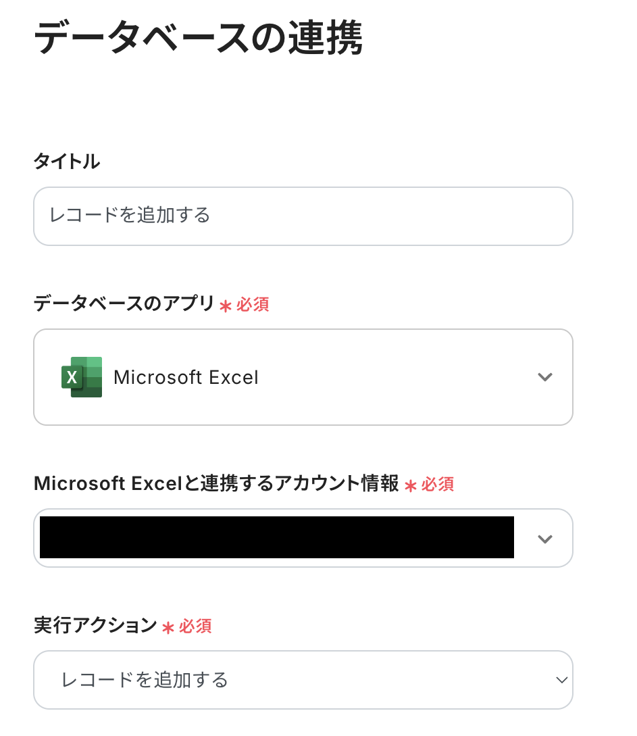
Task: Click 必須 text next to 実行アクション
Action: click(x=195, y=627)
